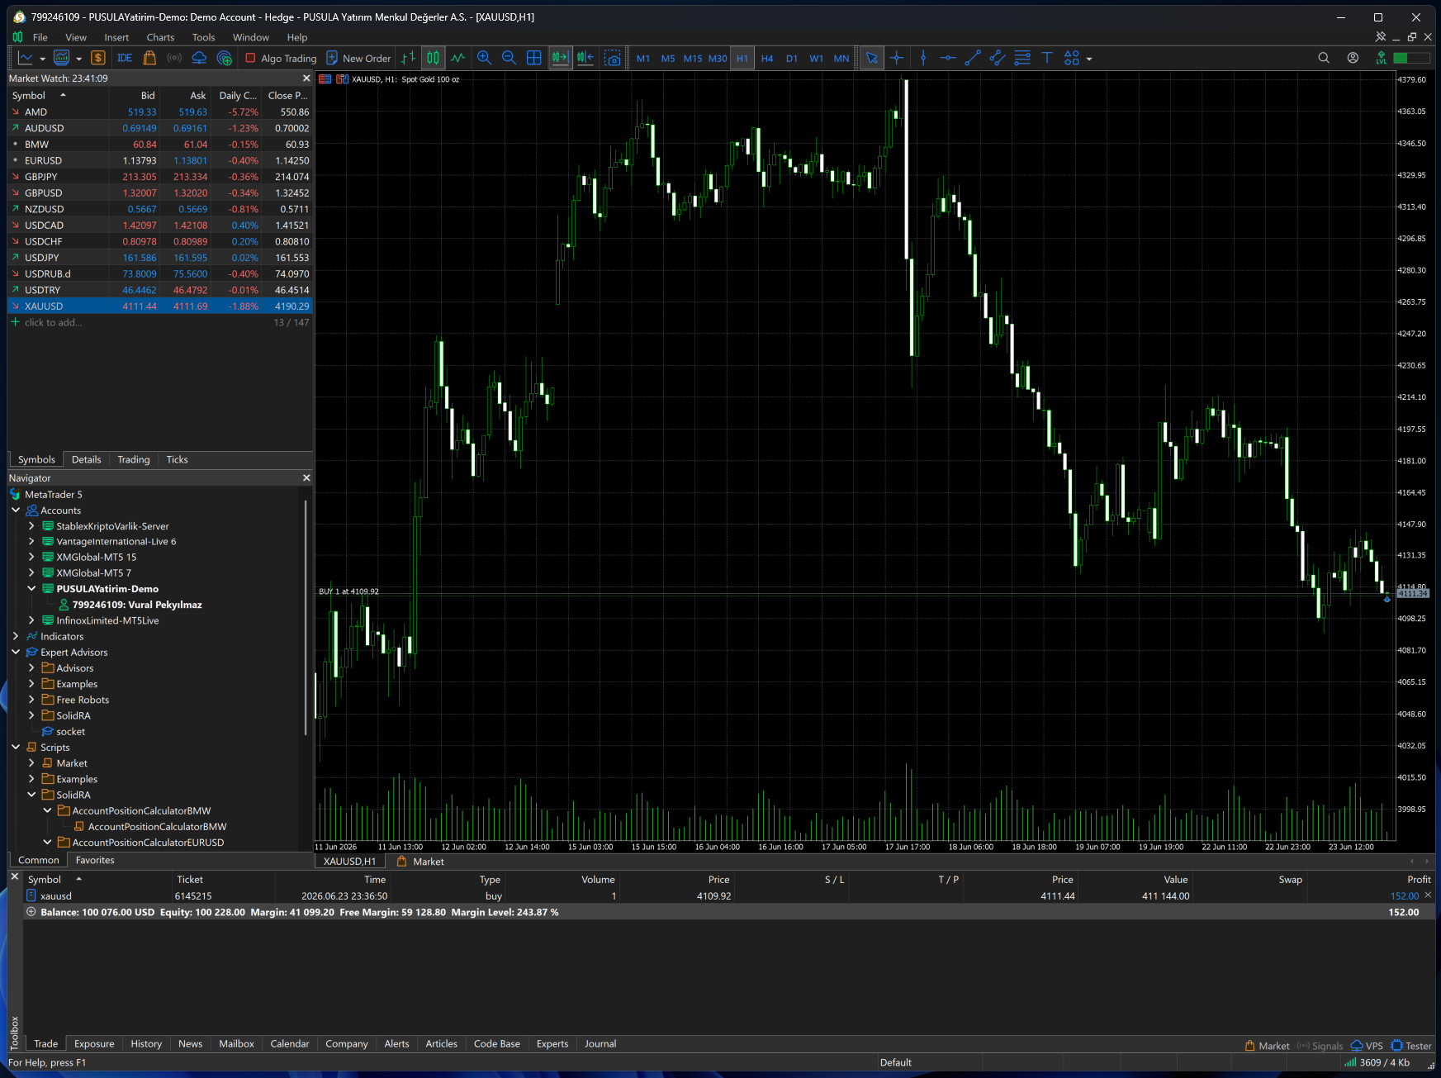This screenshot has height=1078, width=1441.
Task: Click the Market shopping bag toolbar icon
Action: pos(149,58)
